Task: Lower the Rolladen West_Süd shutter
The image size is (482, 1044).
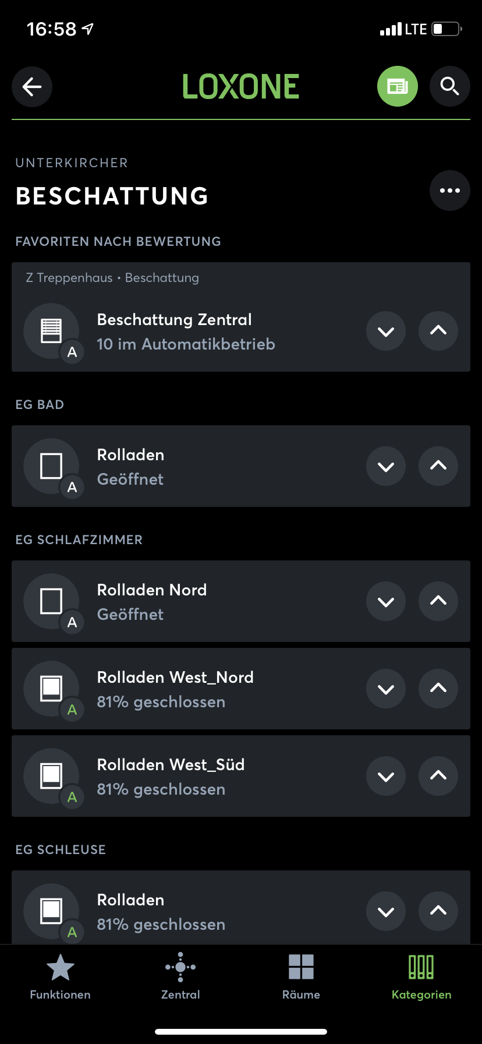Action: 386,776
